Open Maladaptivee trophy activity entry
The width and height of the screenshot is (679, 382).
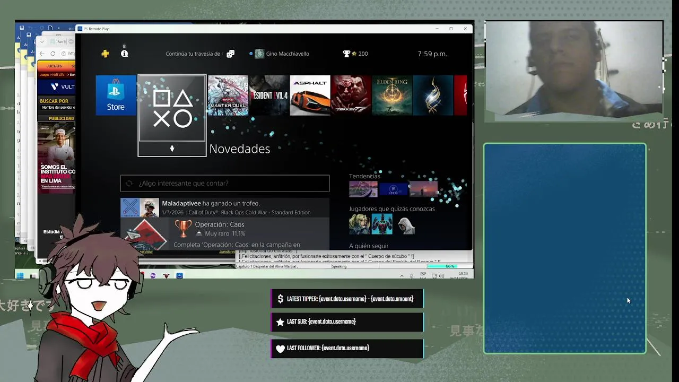pos(225,207)
